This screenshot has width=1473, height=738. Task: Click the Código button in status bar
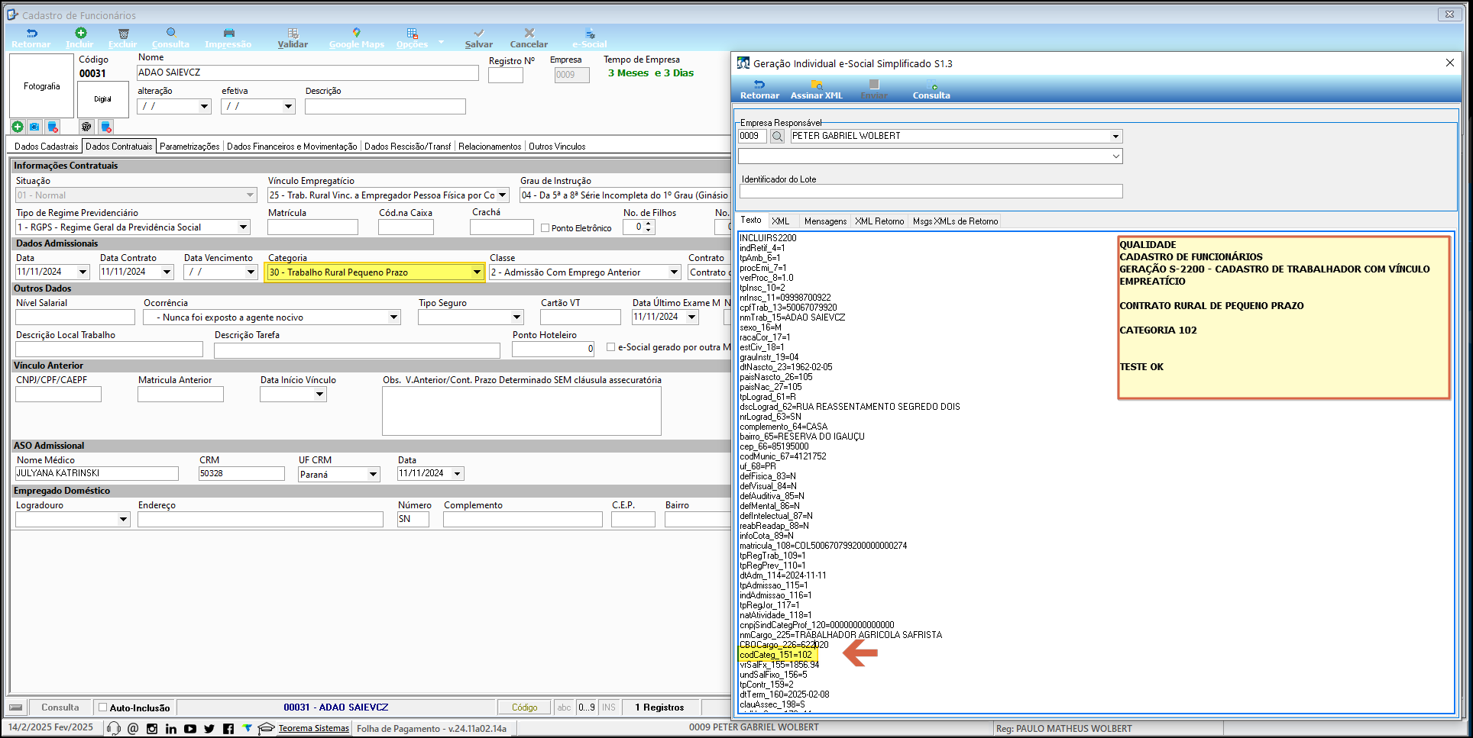(x=524, y=707)
